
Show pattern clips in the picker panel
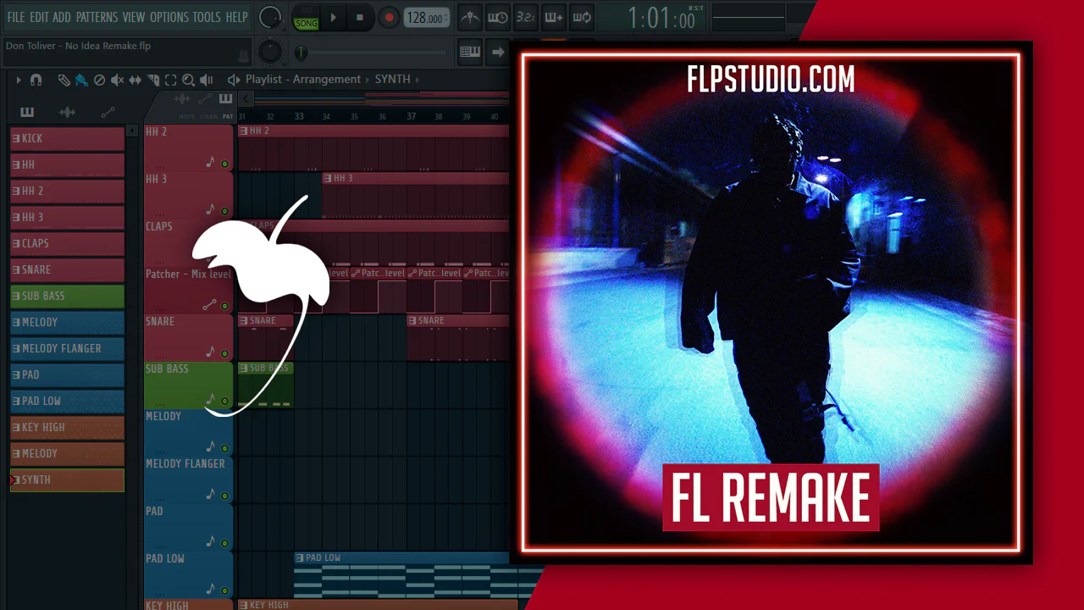27,112
